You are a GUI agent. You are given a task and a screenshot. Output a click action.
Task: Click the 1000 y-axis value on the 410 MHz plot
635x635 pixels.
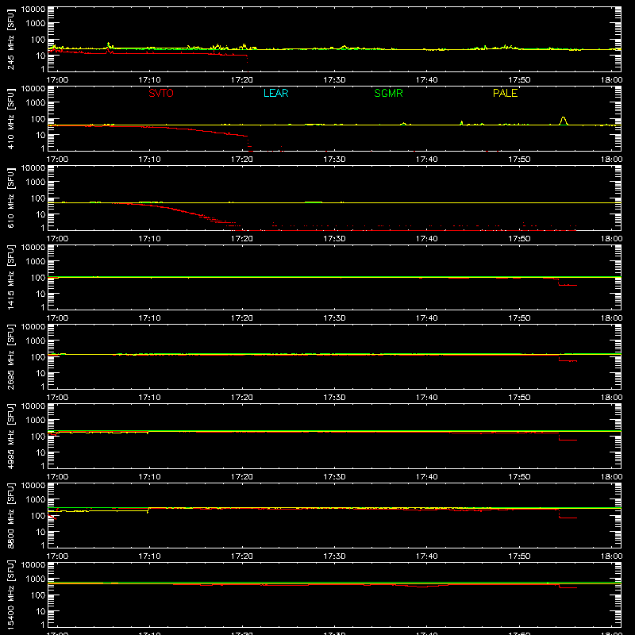point(36,103)
